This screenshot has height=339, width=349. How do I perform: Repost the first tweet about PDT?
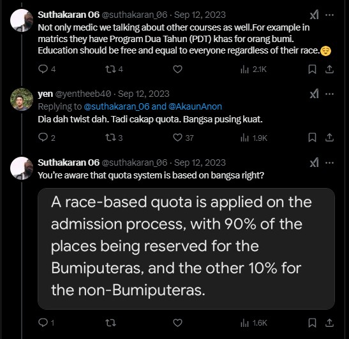pos(114,69)
